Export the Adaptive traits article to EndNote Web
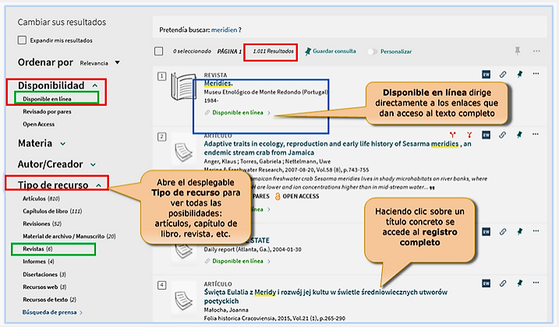559x327 pixels. (486, 135)
